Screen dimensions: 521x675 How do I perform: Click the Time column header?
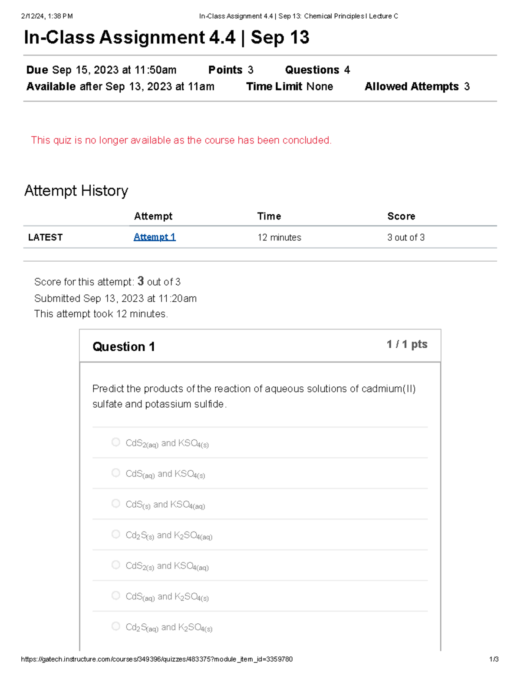[x=269, y=216]
